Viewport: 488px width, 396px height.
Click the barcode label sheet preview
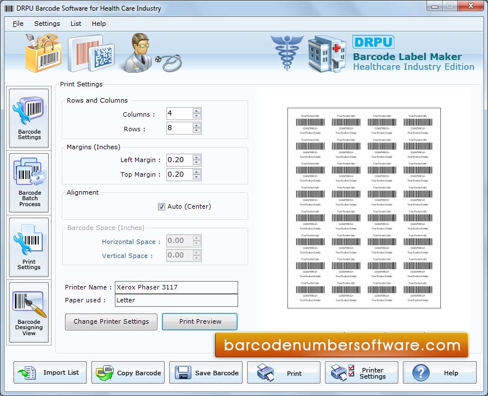(x=364, y=208)
